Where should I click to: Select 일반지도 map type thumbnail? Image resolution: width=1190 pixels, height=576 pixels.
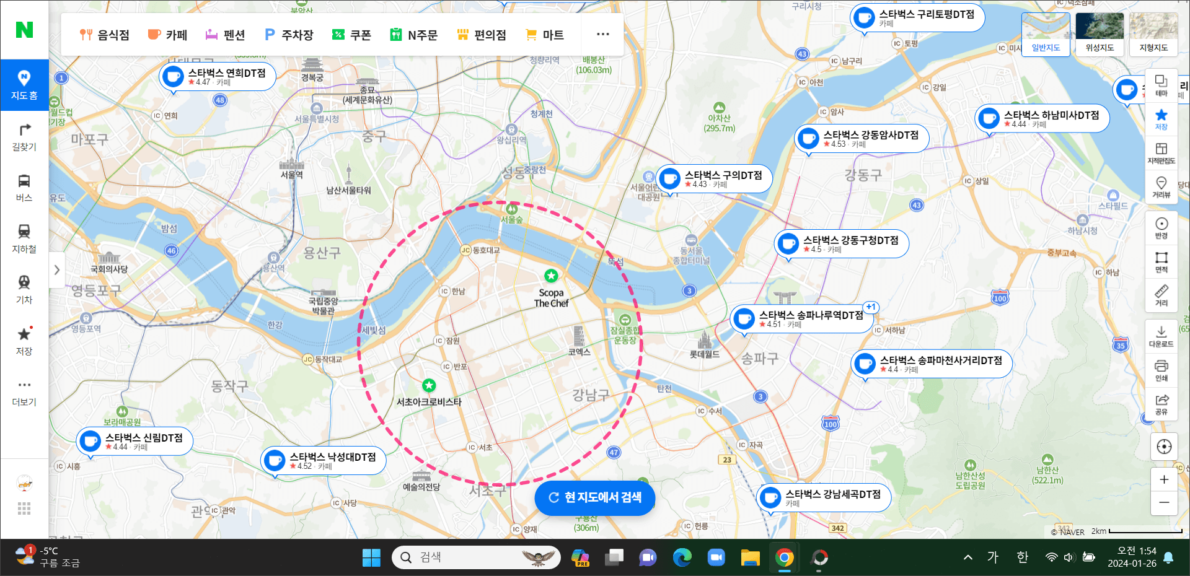click(x=1046, y=34)
